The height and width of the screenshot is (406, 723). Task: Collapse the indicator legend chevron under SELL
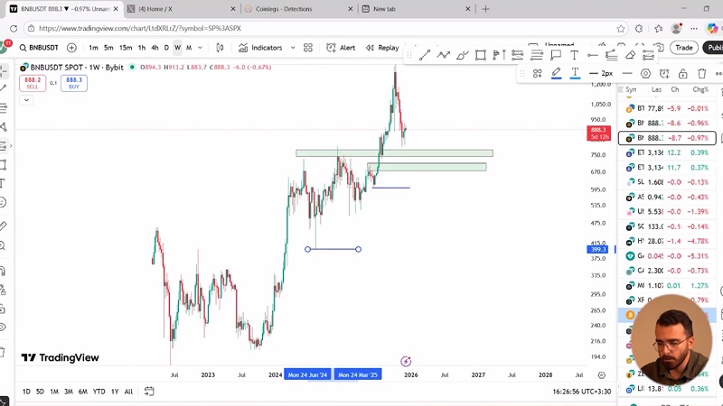pos(27,99)
